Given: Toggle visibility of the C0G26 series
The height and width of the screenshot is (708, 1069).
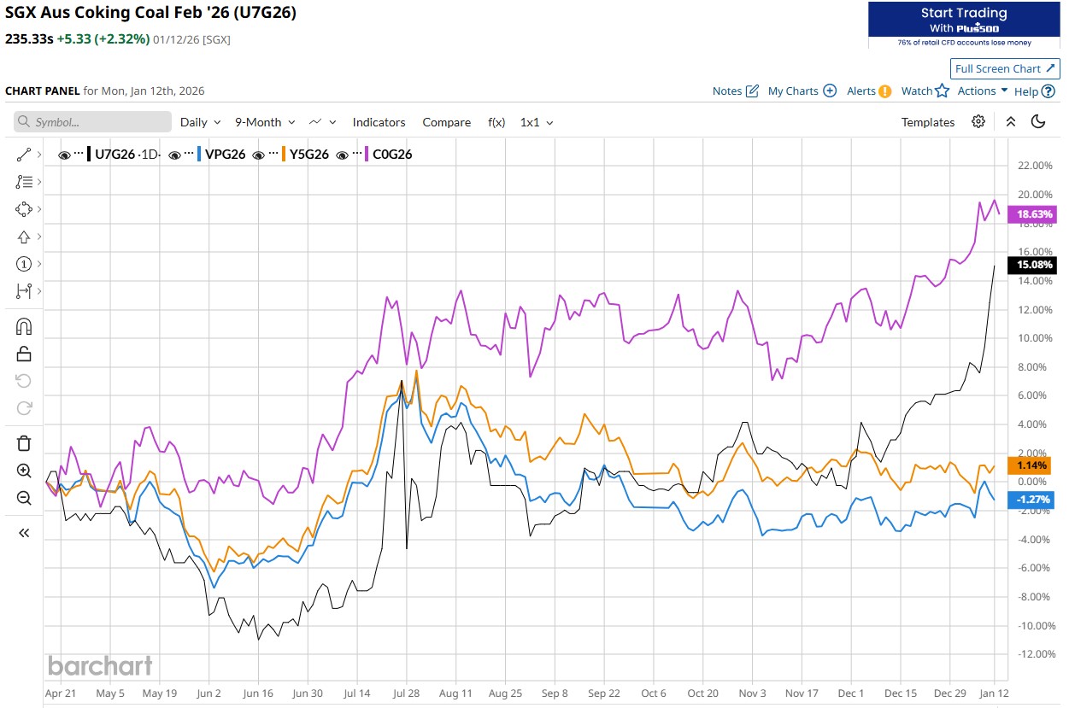Looking at the screenshot, I should (x=344, y=155).
